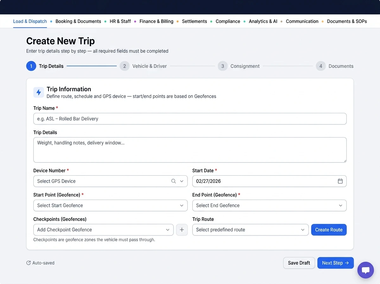The height and width of the screenshot is (284, 380).
Task: Open the Add Checkpoint Geofence dropdown
Action: pos(104,230)
